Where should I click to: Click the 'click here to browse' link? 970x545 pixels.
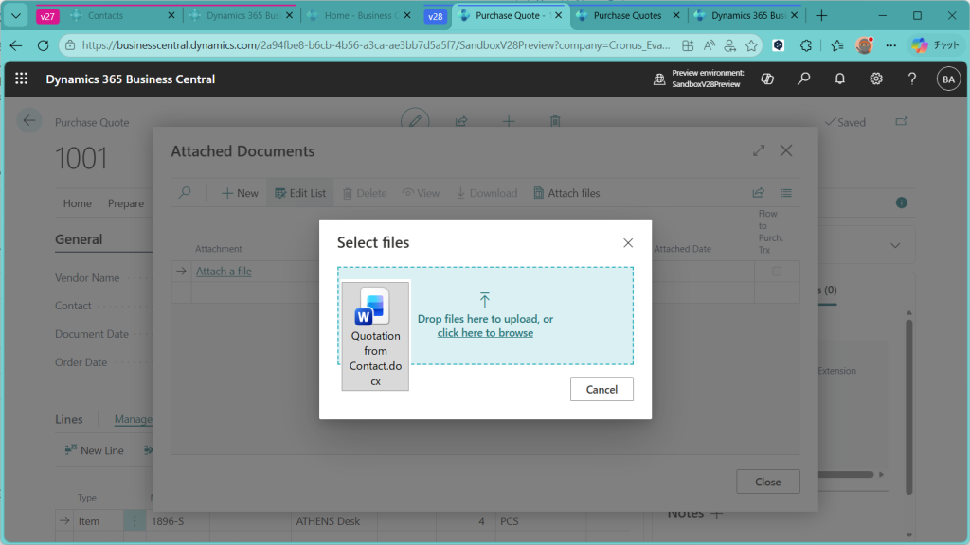485,333
